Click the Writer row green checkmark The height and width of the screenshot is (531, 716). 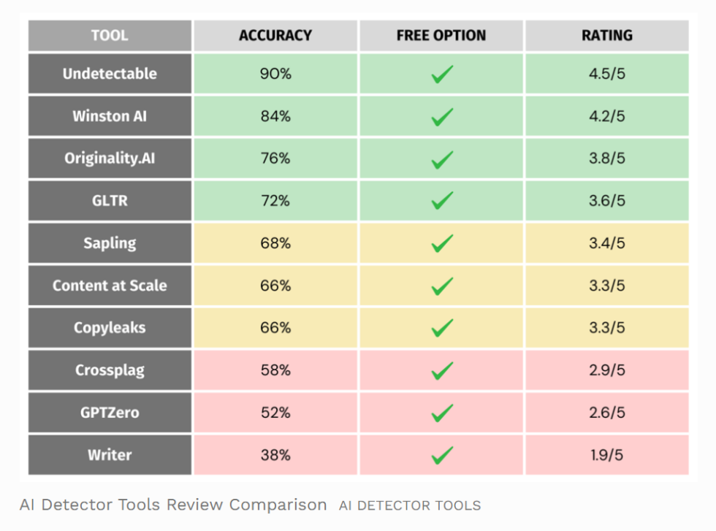click(441, 455)
